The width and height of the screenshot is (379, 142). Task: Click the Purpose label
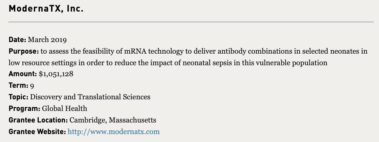[24, 51]
